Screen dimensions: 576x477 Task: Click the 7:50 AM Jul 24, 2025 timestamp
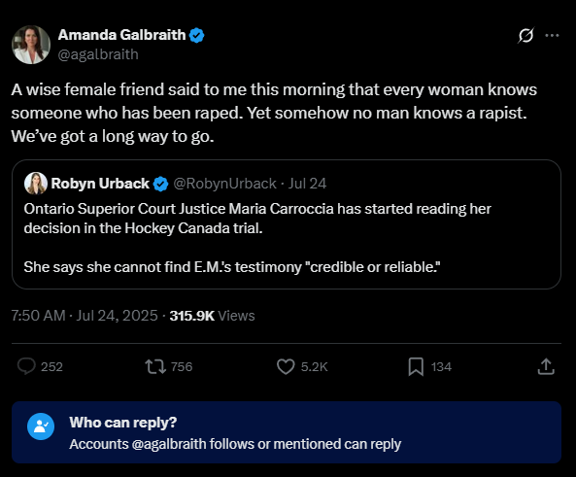(x=85, y=316)
